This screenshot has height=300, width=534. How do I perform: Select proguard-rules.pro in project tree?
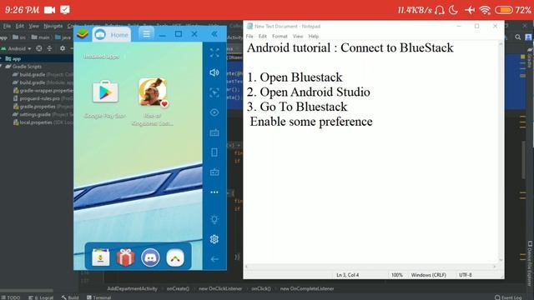pos(43,98)
